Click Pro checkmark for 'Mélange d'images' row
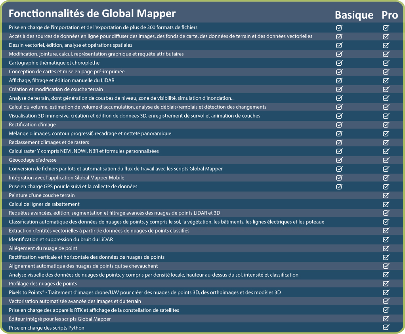The width and height of the screenshot is (405, 334). pos(386,134)
